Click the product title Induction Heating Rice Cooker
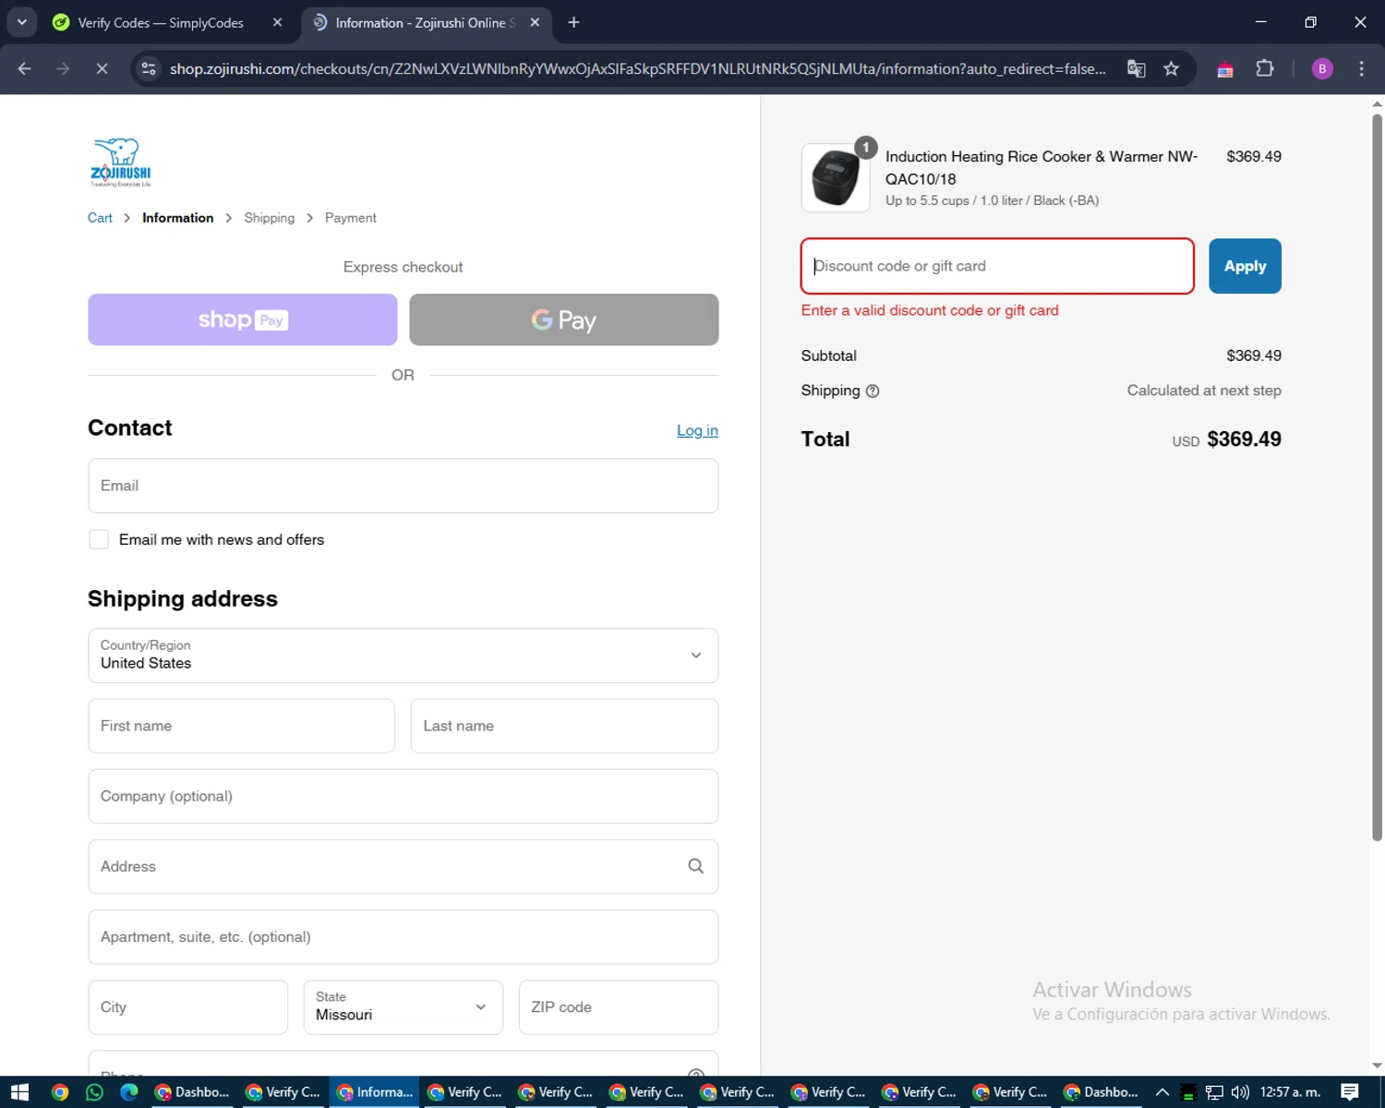This screenshot has height=1108, width=1385. pyautogui.click(x=1042, y=168)
